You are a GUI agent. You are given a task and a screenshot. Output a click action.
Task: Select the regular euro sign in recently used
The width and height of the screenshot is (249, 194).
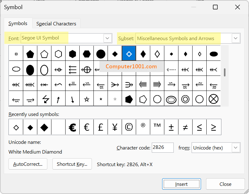pyautogui.click(x=87, y=127)
